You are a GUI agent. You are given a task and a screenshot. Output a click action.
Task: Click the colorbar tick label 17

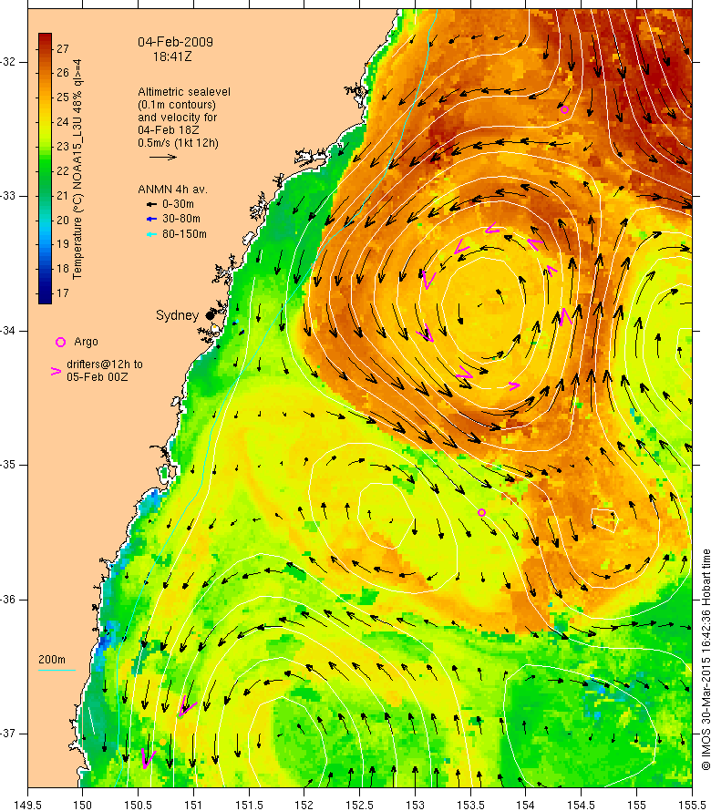pyautogui.click(x=63, y=293)
